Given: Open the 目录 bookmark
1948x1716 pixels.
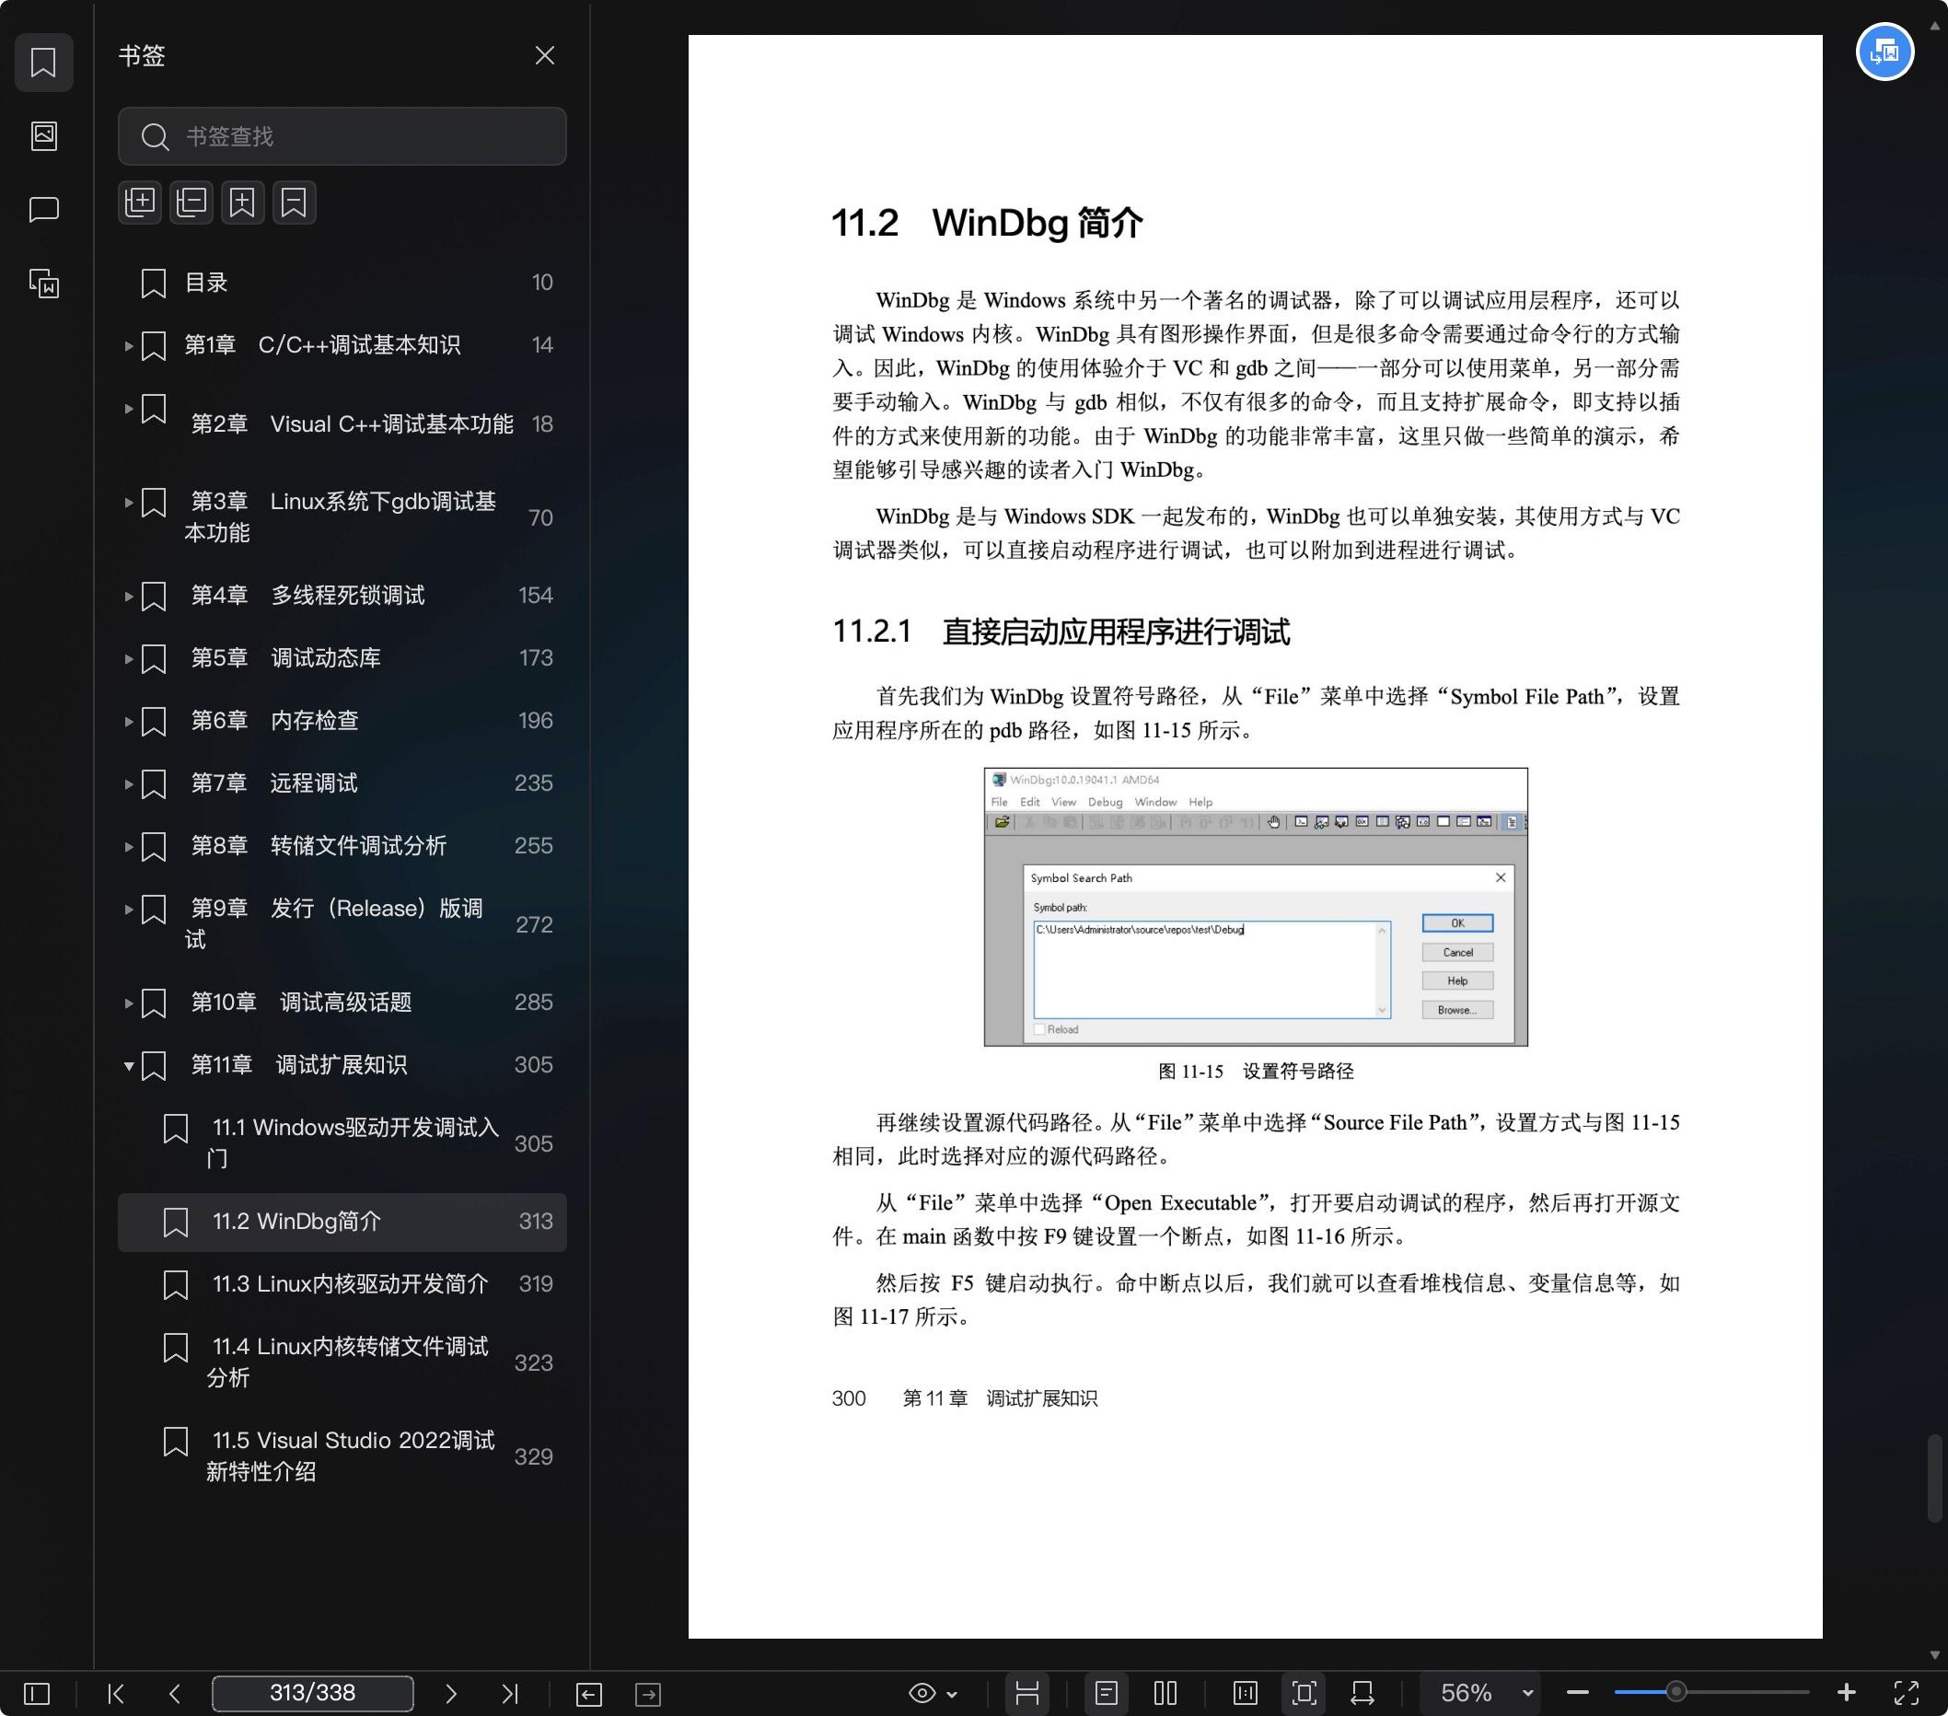Looking at the screenshot, I should tap(342, 283).
